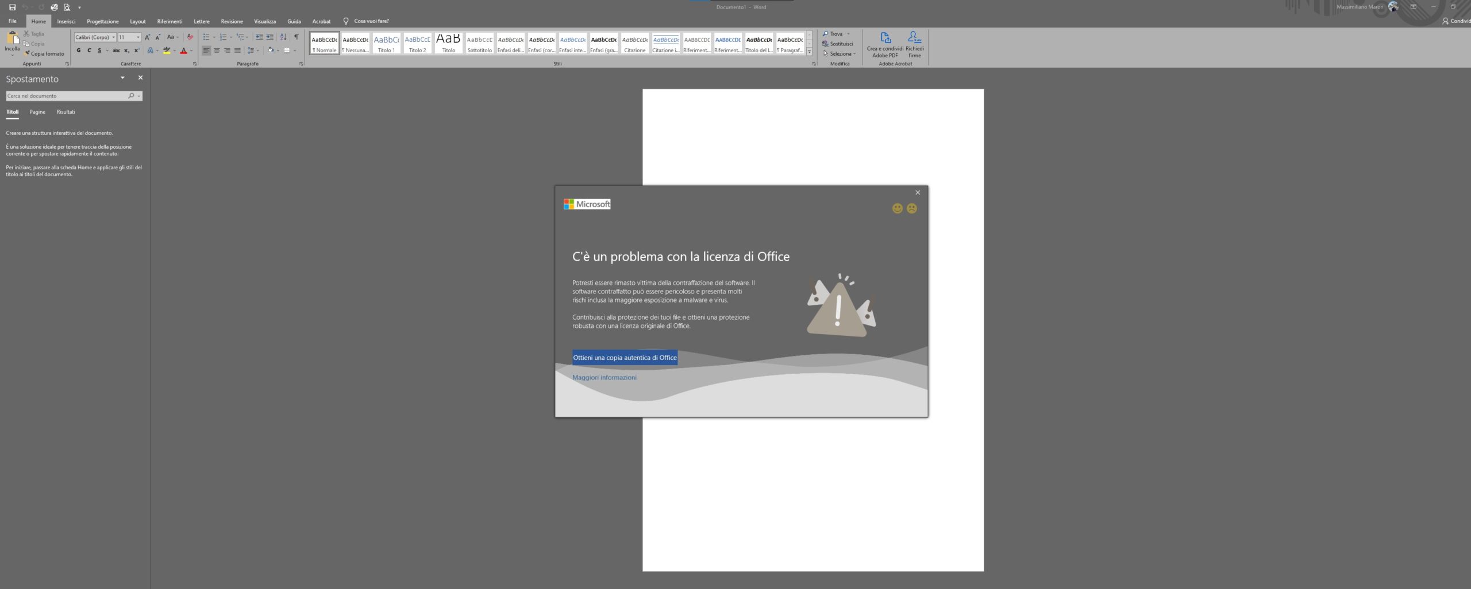The width and height of the screenshot is (1471, 589).
Task: Click the Sostituisci replace tool
Action: point(838,44)
